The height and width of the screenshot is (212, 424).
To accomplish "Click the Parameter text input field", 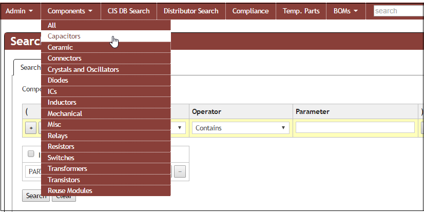I will pos(355,128).
